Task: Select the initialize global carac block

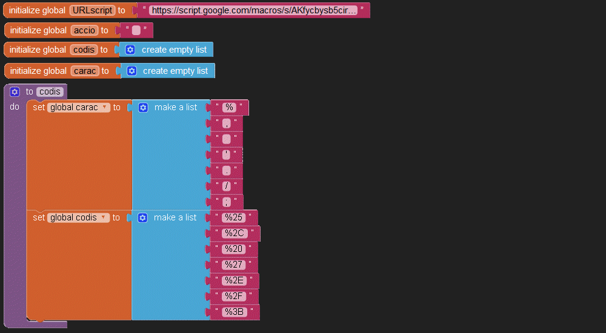Action: coord(38,71)
